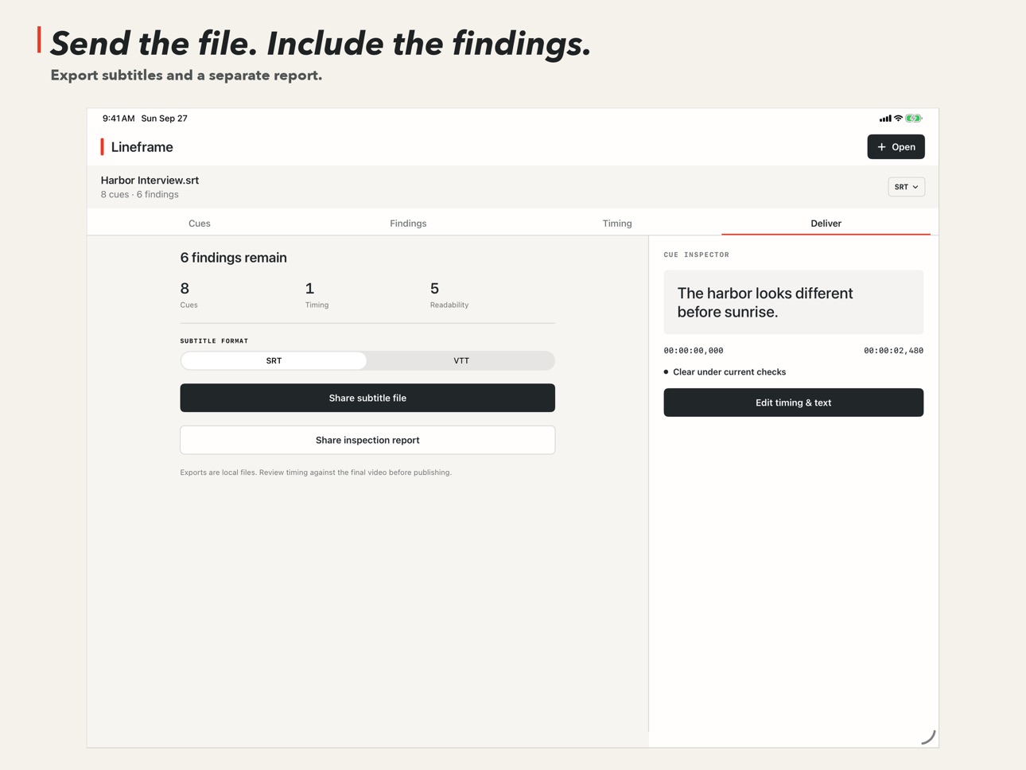
Task: Switch to the Findings tab
Action: coord(408,224)
